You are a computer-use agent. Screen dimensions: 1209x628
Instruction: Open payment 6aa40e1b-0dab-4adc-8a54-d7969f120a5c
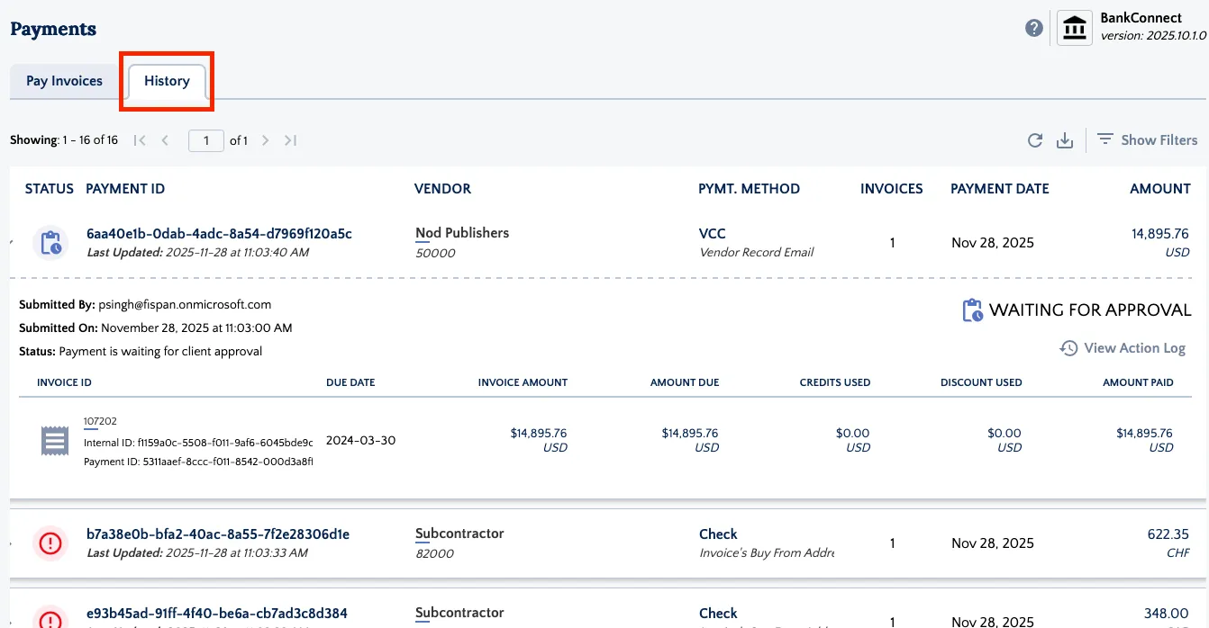click(219, 234)
